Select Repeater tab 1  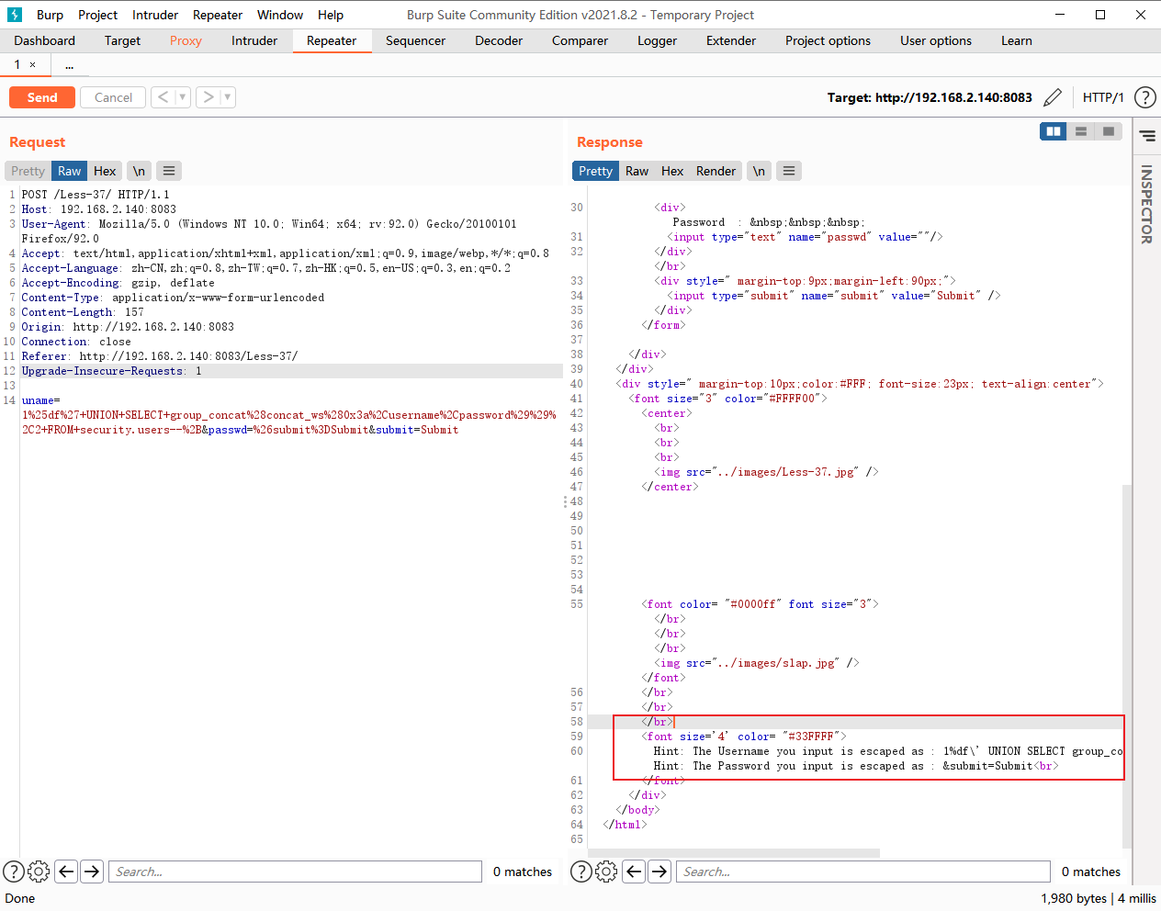point(17,64)
